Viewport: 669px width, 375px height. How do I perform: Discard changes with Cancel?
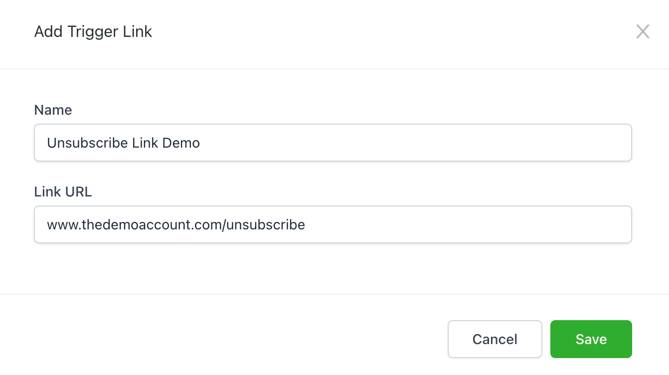495,339
